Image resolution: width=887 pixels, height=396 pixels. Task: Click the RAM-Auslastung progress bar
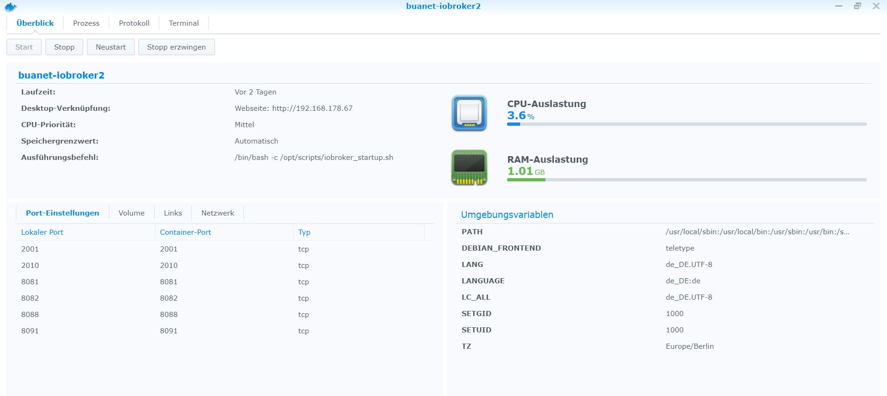687,180
